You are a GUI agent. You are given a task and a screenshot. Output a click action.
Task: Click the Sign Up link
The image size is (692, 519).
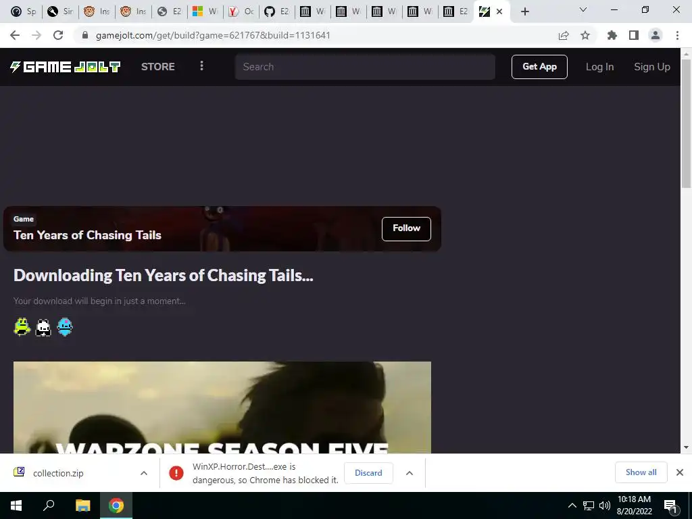coord(652,67)
